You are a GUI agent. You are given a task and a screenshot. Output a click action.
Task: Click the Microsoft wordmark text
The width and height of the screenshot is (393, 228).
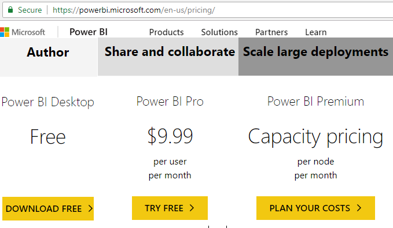point(28,32)
